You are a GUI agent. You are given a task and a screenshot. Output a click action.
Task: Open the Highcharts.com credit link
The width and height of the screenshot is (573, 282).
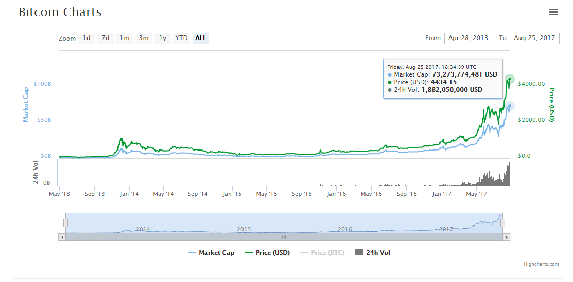coord(541,264)
